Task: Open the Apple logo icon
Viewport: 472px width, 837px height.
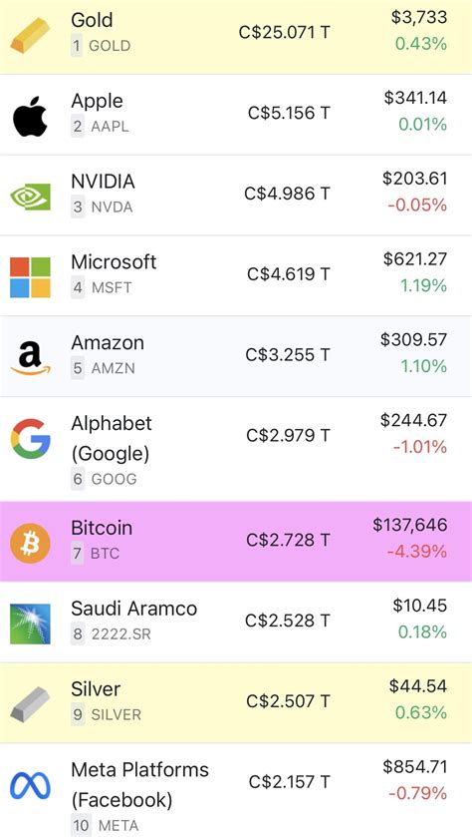Action: (30, 117)
